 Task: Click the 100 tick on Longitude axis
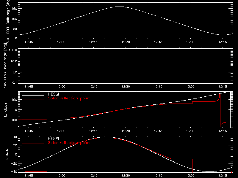pos(14,100)
